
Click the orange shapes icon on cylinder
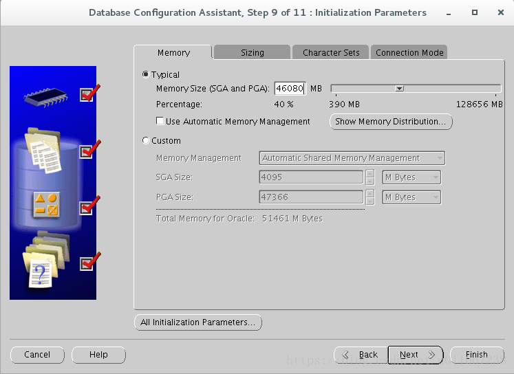tap(47, 205)
